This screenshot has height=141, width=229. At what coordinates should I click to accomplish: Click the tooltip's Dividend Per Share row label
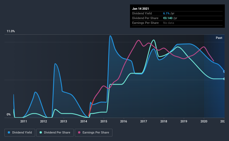pyautogui.click(x=145, y=18)
